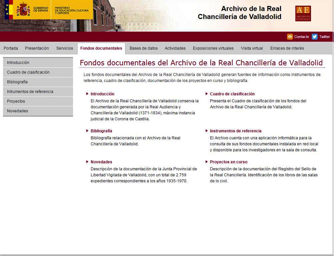The height and width of the screenshot is (256, 334).
Task: Open the Instrumentos de referencia heading link
Action: pyautogui.click(x=236, y=131)
